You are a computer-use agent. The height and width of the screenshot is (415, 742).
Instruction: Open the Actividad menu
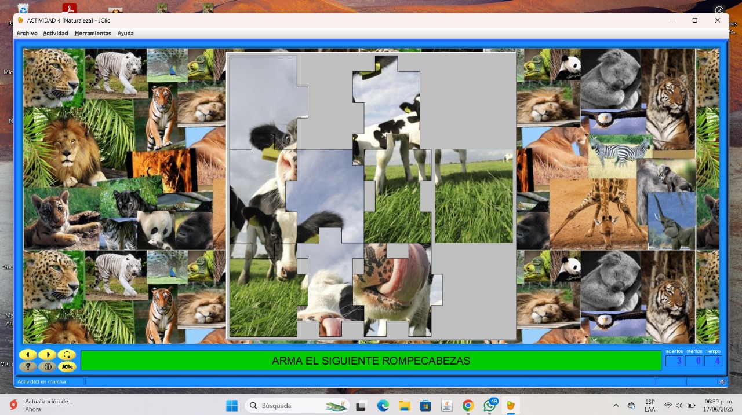tap(56, 34)
